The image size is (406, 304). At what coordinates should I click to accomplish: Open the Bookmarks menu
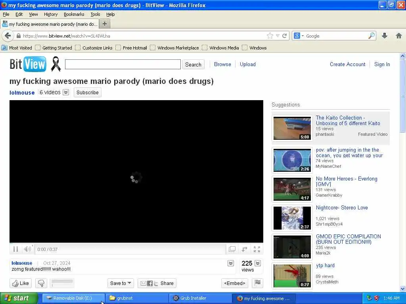click(x=74, y=14)
